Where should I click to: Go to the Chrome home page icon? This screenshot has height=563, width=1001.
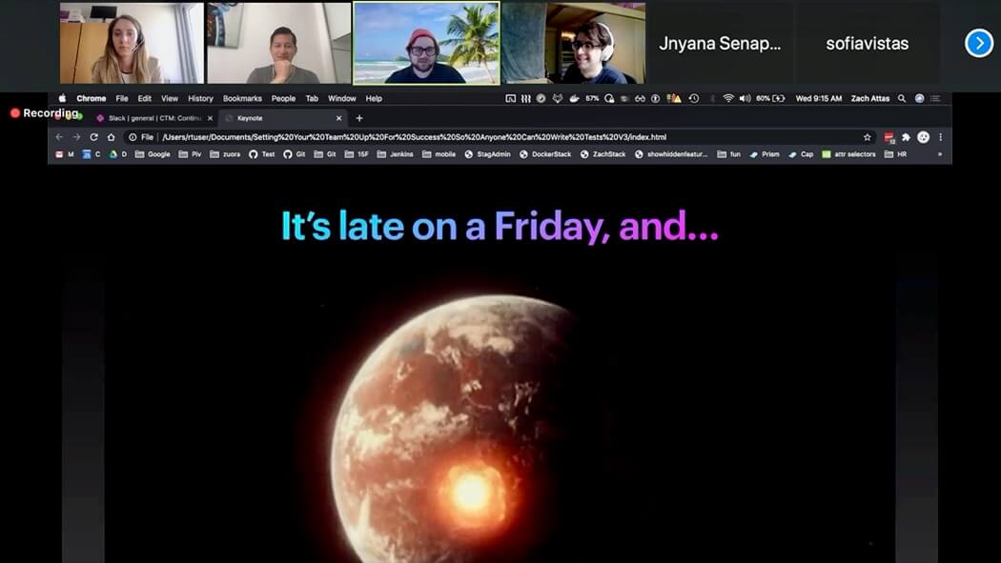click(112, 137)
